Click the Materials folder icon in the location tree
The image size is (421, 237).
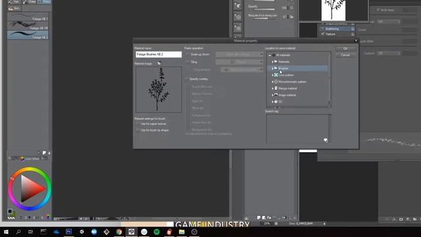(x=276, y=61)
